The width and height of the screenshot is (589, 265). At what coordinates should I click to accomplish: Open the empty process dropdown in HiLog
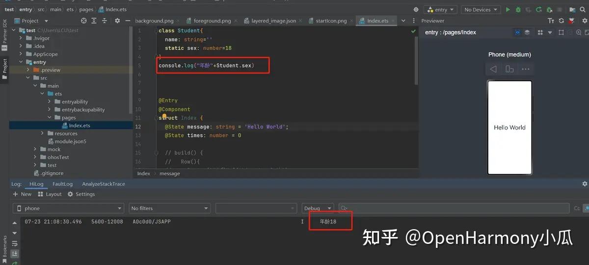point(257,209)
